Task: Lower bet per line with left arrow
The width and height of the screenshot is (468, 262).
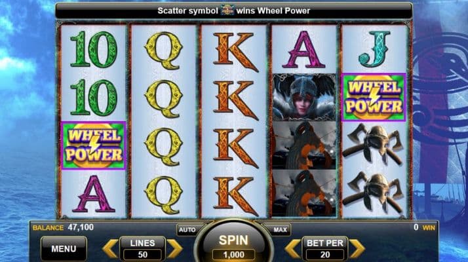Action: pos(292,248)
